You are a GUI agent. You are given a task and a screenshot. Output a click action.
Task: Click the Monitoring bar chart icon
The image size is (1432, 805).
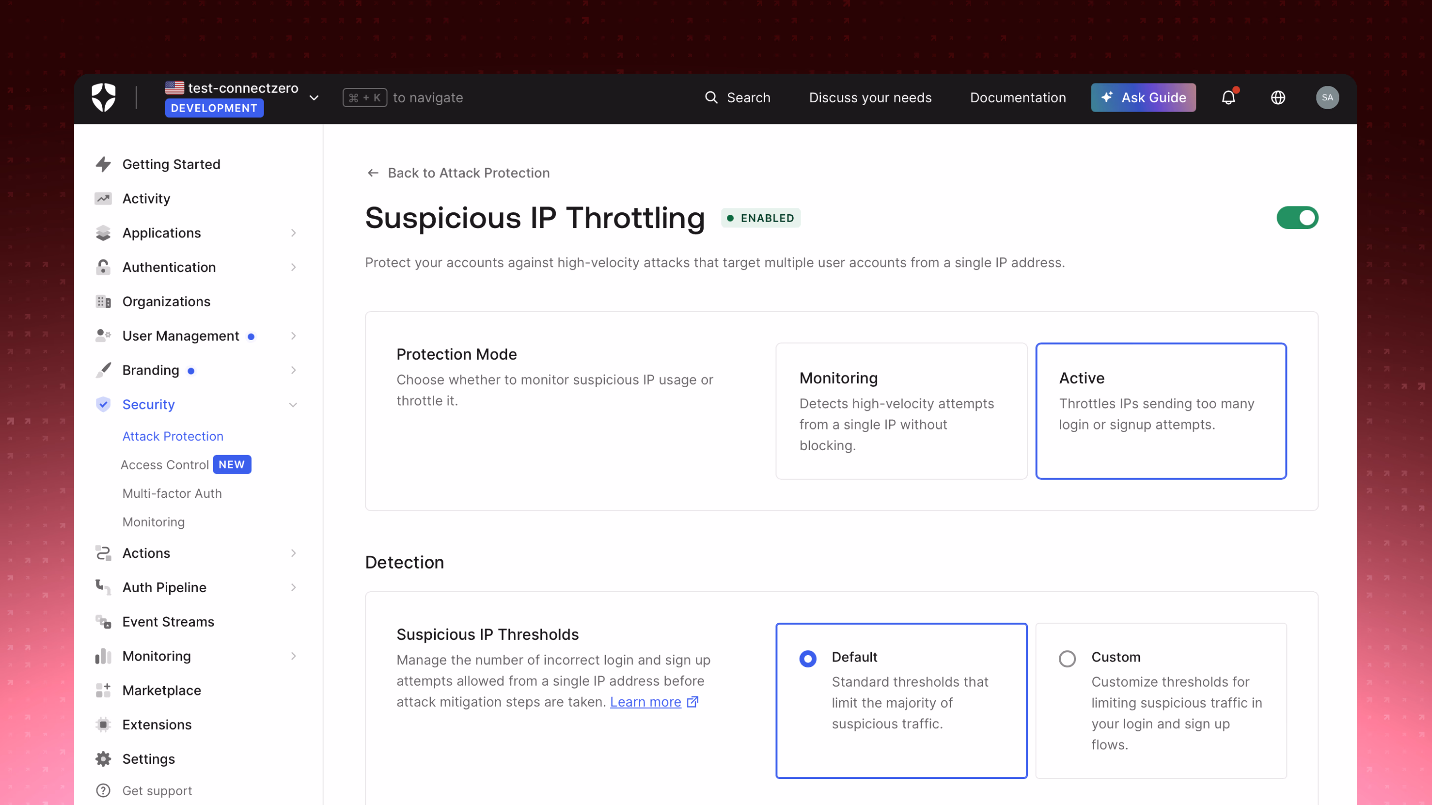[103, 656]
